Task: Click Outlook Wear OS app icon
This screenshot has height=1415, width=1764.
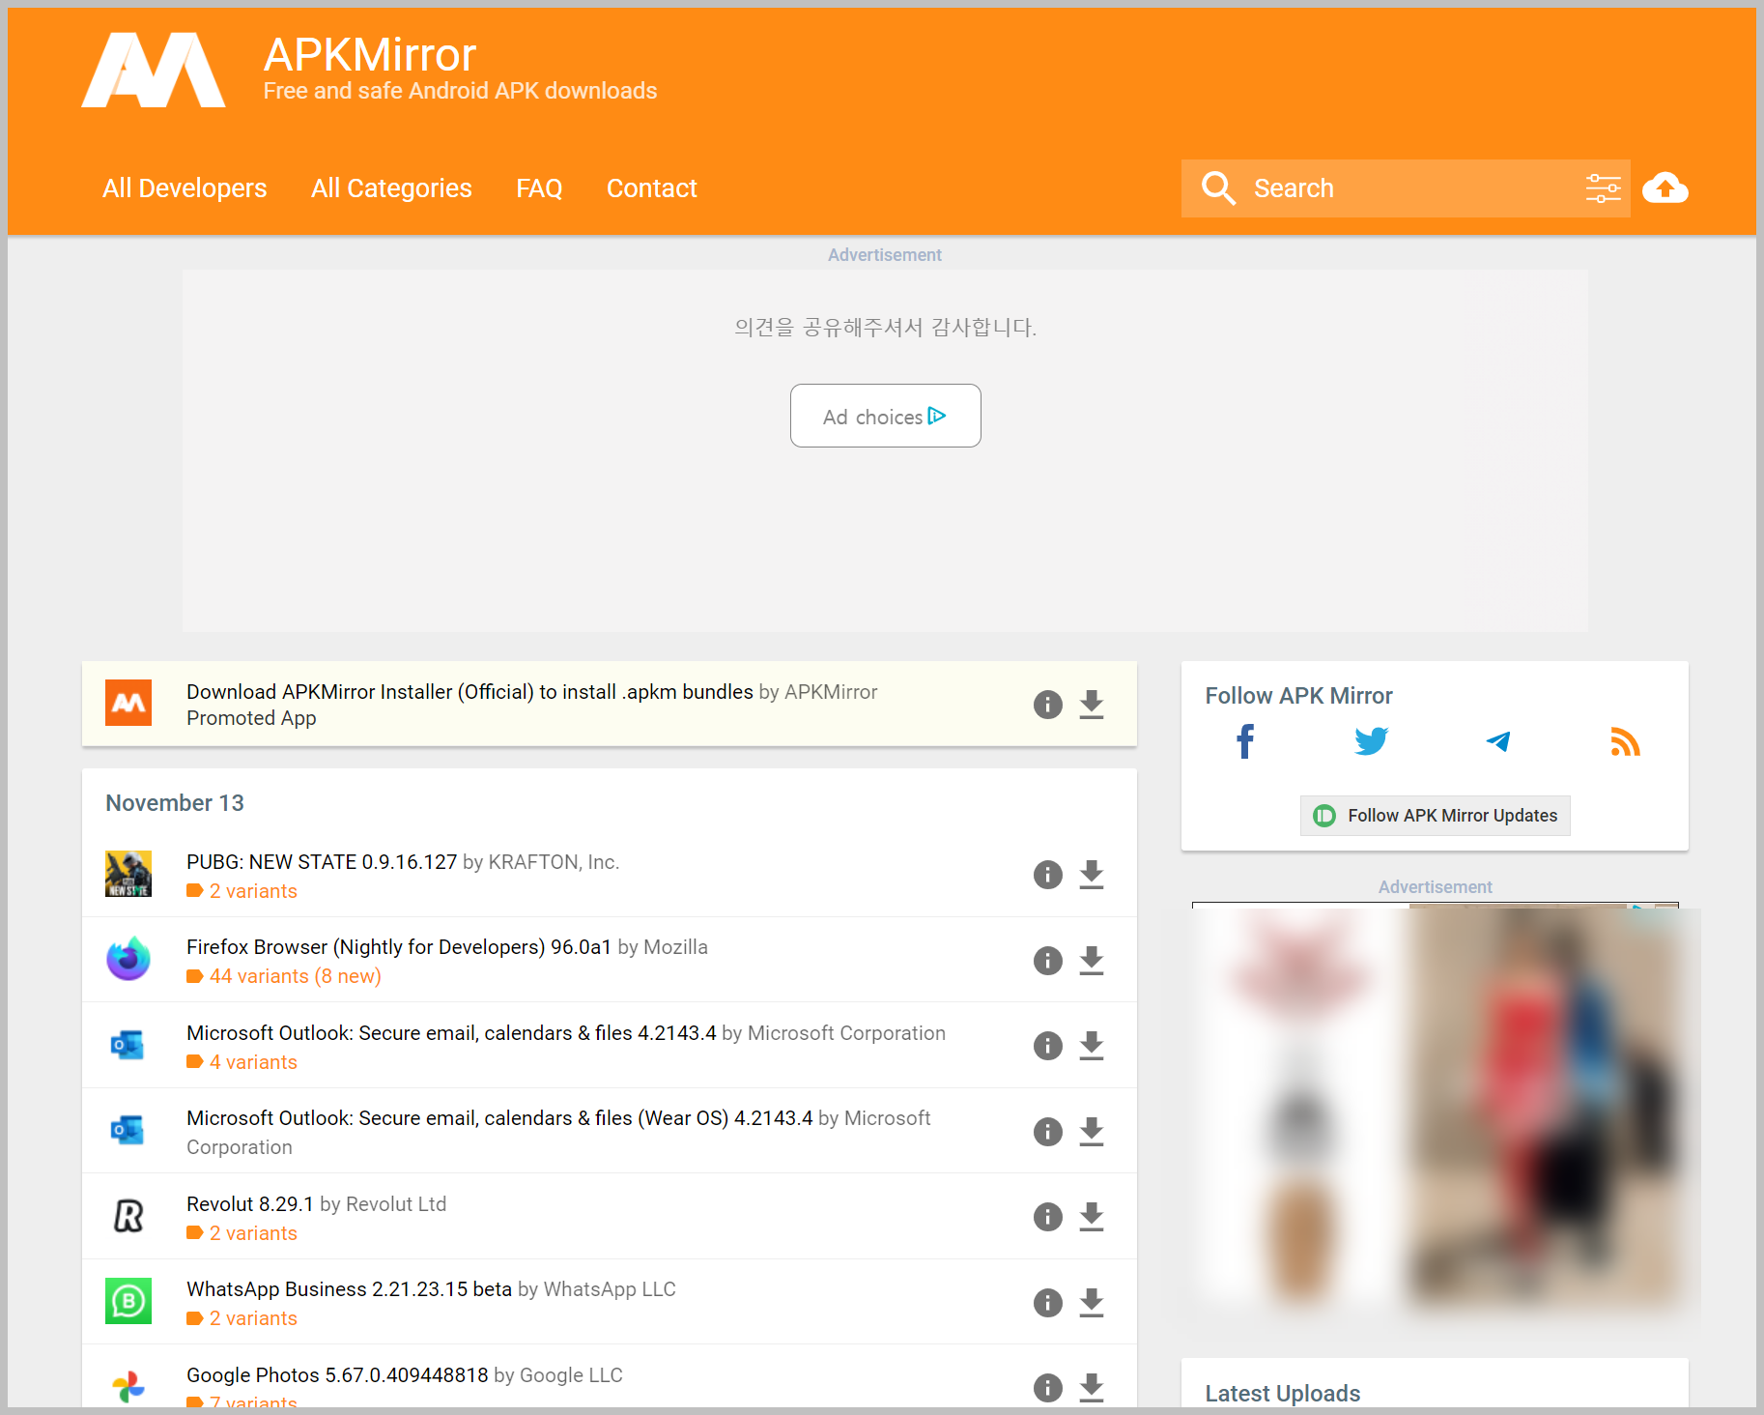Action: pyautogui.click(x=128, y=1130)
